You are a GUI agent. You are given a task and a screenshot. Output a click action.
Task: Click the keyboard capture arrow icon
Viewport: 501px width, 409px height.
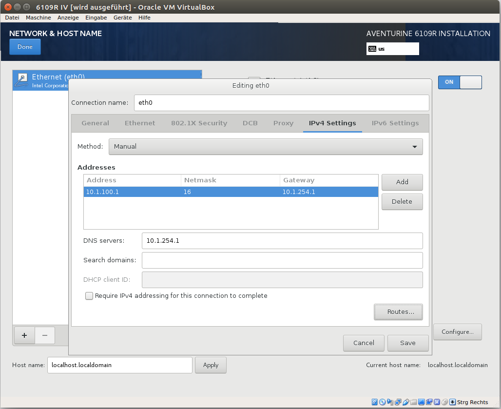452,402
